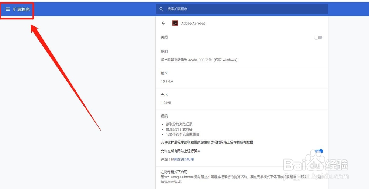This screenshot has height=189, width=369.
Task: Click the 权限 heading
Action: tap(164, 116)
